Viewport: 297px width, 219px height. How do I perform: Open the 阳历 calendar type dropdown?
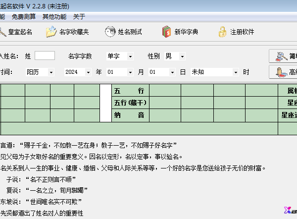click(51, 72)
